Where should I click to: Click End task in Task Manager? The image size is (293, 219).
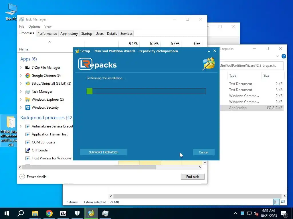coord(193,177)
